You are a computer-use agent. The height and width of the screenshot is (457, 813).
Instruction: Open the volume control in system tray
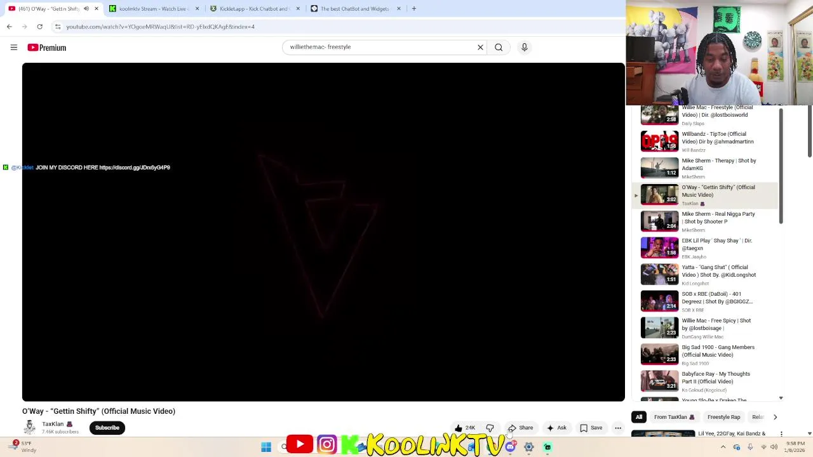pyautogui.click(x=774, y=447)
